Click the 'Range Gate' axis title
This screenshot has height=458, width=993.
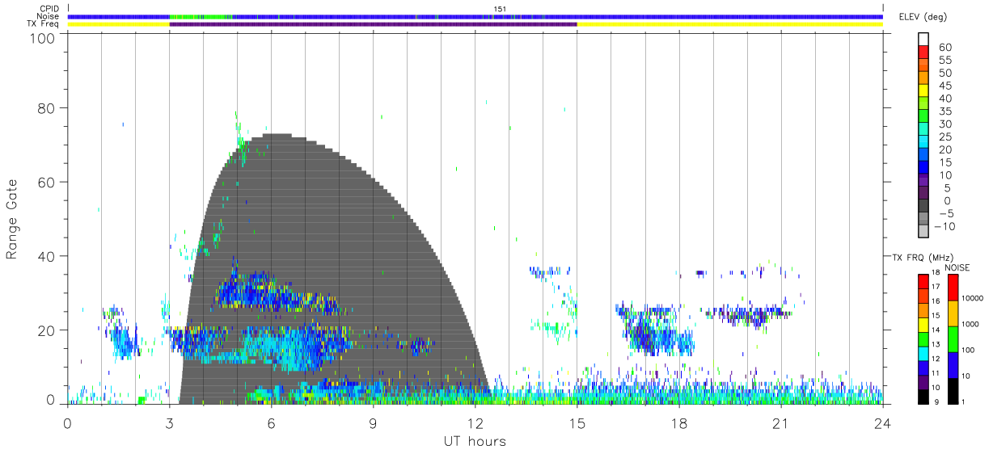(12, 218)
